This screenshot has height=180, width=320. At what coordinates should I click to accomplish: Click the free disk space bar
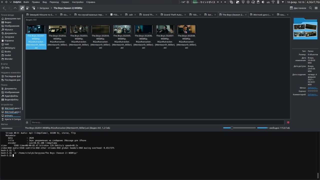point(262,128)
